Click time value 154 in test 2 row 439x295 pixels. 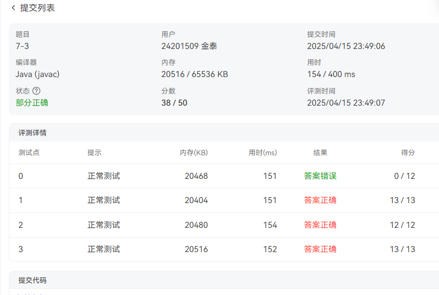point(270,225)
